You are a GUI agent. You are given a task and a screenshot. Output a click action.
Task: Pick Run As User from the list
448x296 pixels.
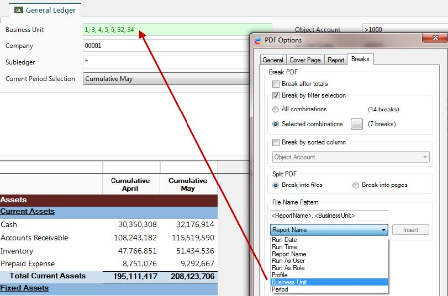288,261
